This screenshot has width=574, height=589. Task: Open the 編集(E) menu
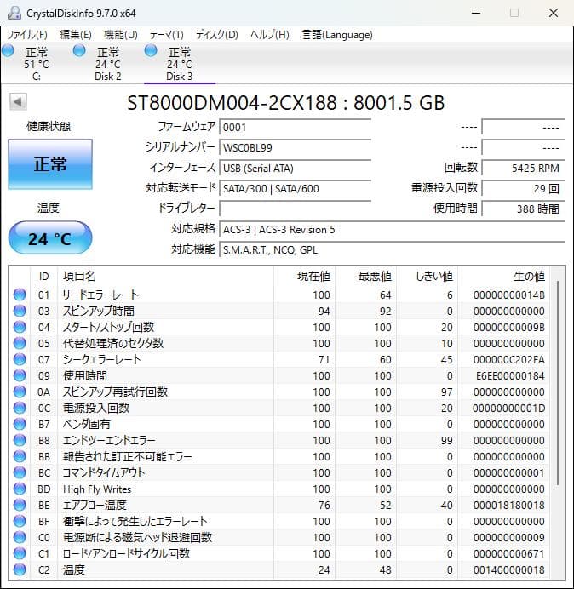(76, 35)
